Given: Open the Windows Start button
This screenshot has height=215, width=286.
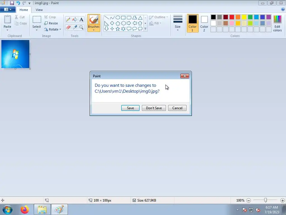Looking at the screenshot, I should (8, 209).
